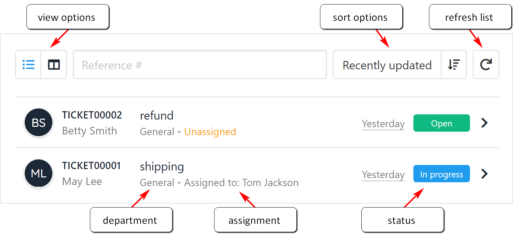Switch to list view
The width and height of the screenshot is (513, 237).
click(x=28, y=65)
